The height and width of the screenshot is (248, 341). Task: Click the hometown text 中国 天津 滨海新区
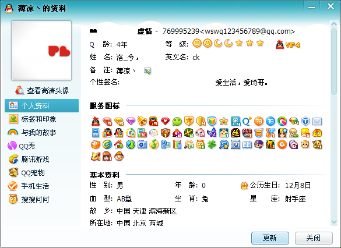146,211
